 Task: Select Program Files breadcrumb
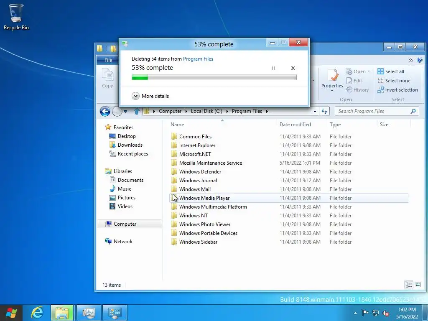[247, 111]
